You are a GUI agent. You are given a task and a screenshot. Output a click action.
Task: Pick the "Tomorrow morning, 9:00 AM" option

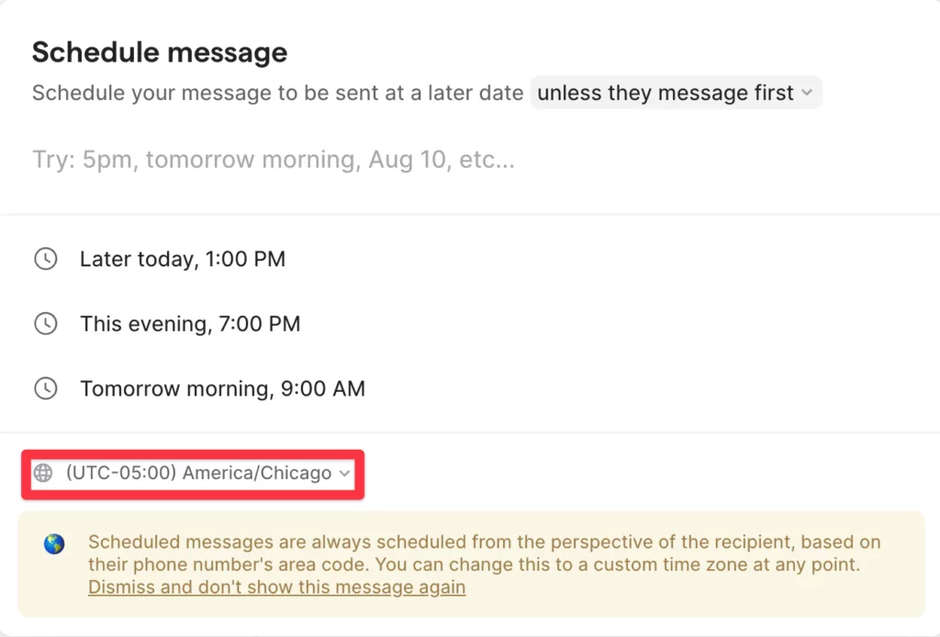(x=222, y=388)
